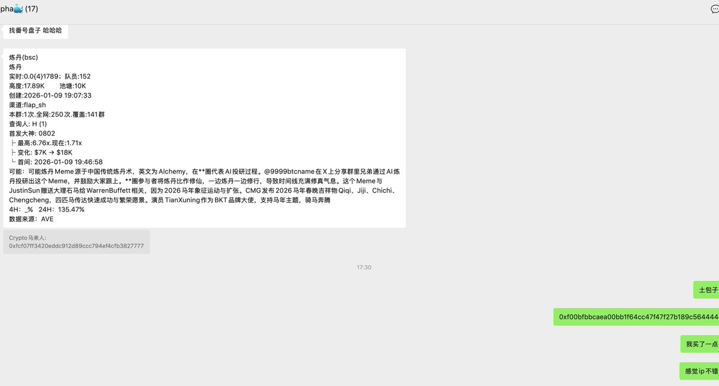Click the 17:30 timestamp
Viewport: 719px width, 386px height.
coord(364,268)
